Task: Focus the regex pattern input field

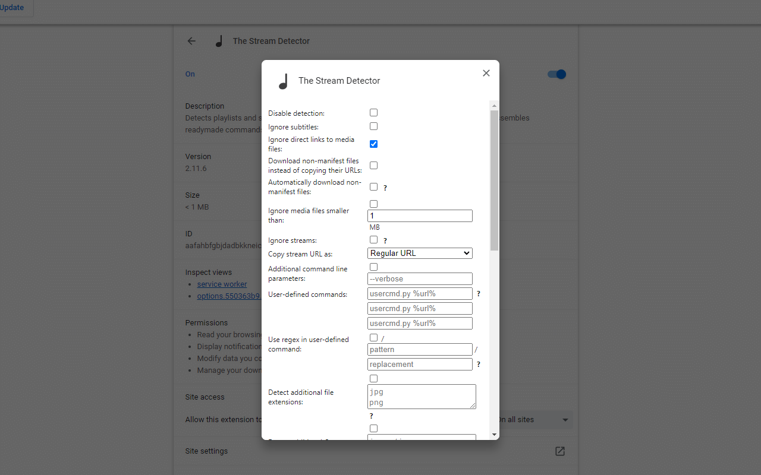Action: point(420,350)
